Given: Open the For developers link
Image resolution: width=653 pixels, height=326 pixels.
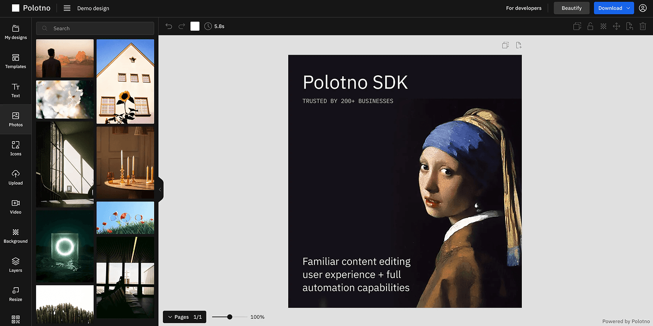Looking at the screenshot, I should (524, 8).
